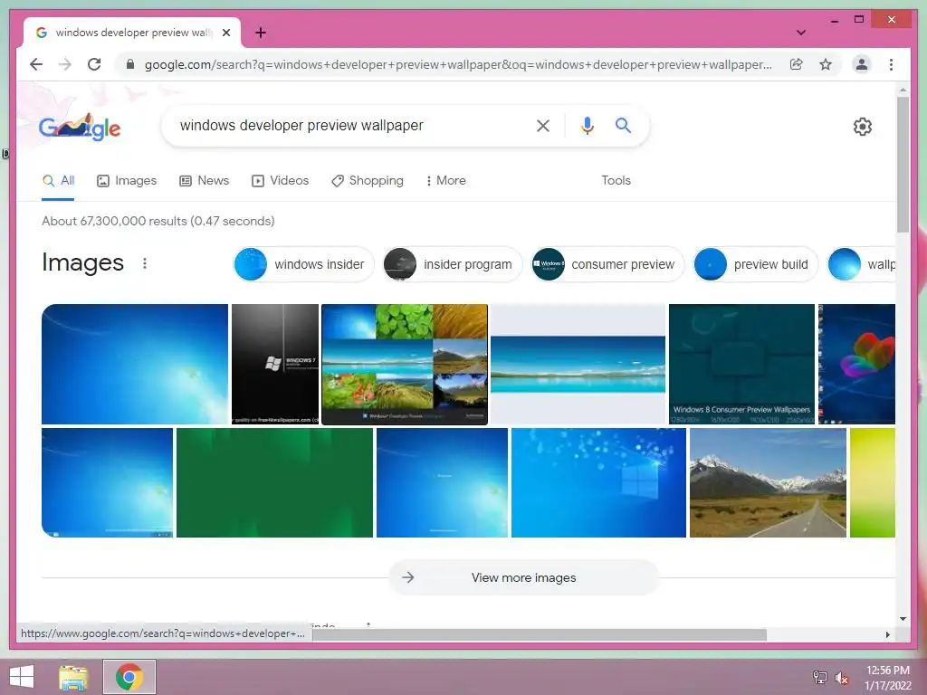Submit search with the magnifier icon
This screenshot has height=695, width=927.
[623, 125]
